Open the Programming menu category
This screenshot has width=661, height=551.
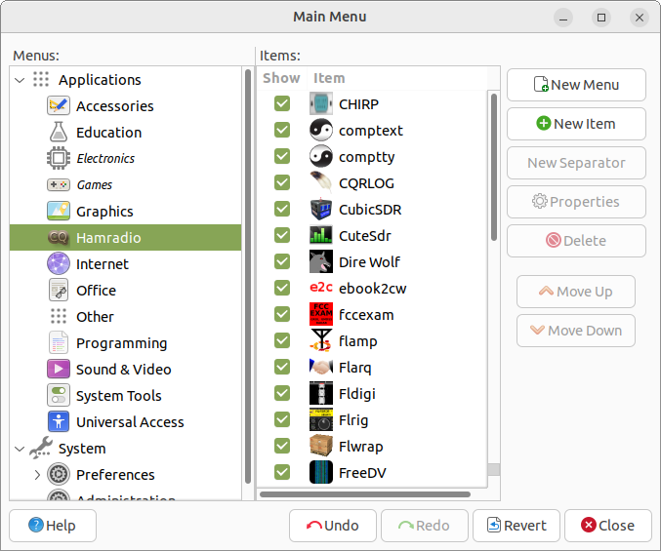pos(121,343)
